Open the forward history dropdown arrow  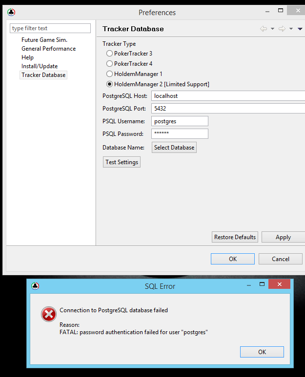(x=291, y=29)
